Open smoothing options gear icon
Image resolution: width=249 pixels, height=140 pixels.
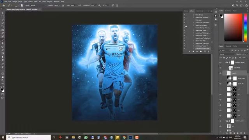pos(100,5)
